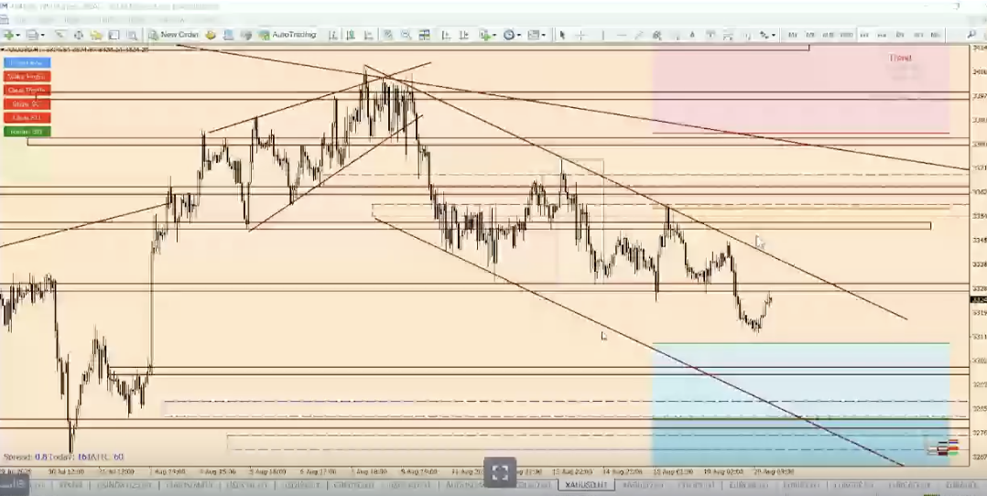Image resolution: width=987 pixels, height=496 pixels.
Task: Click the fullscreen expand video button
Action: (x=499, y=472)
